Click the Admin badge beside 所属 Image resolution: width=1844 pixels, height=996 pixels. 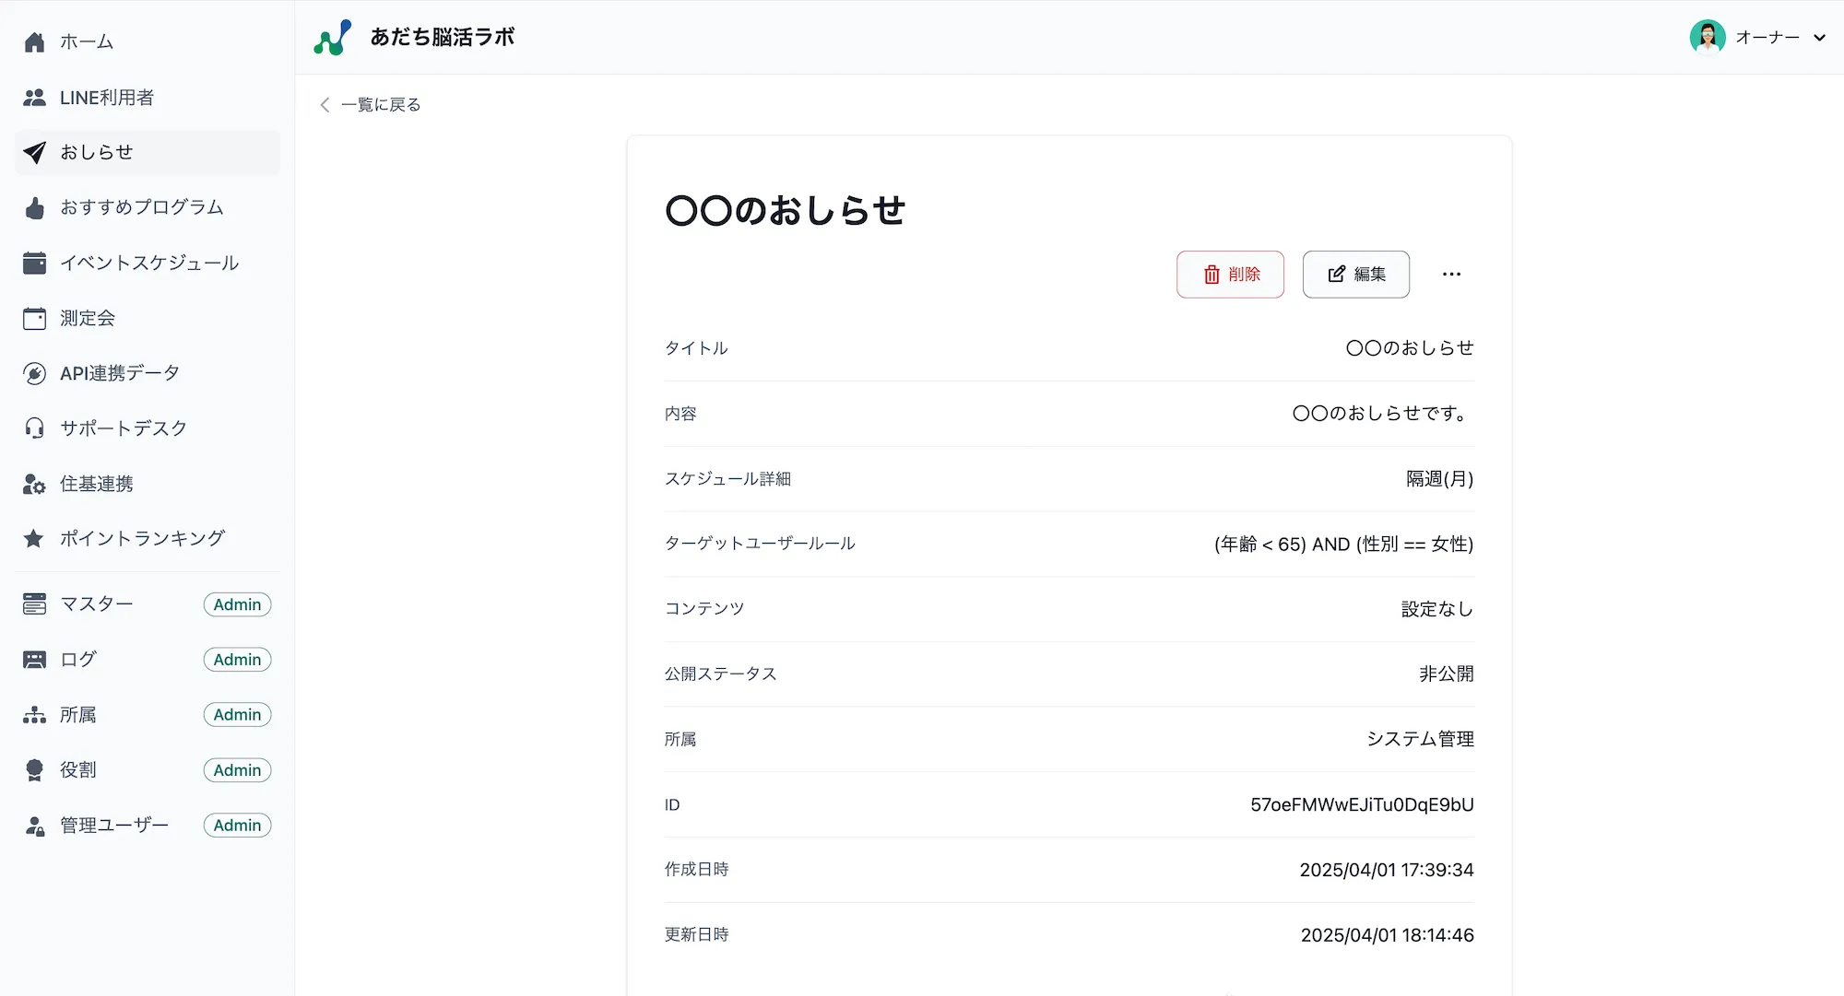(237, 715)
